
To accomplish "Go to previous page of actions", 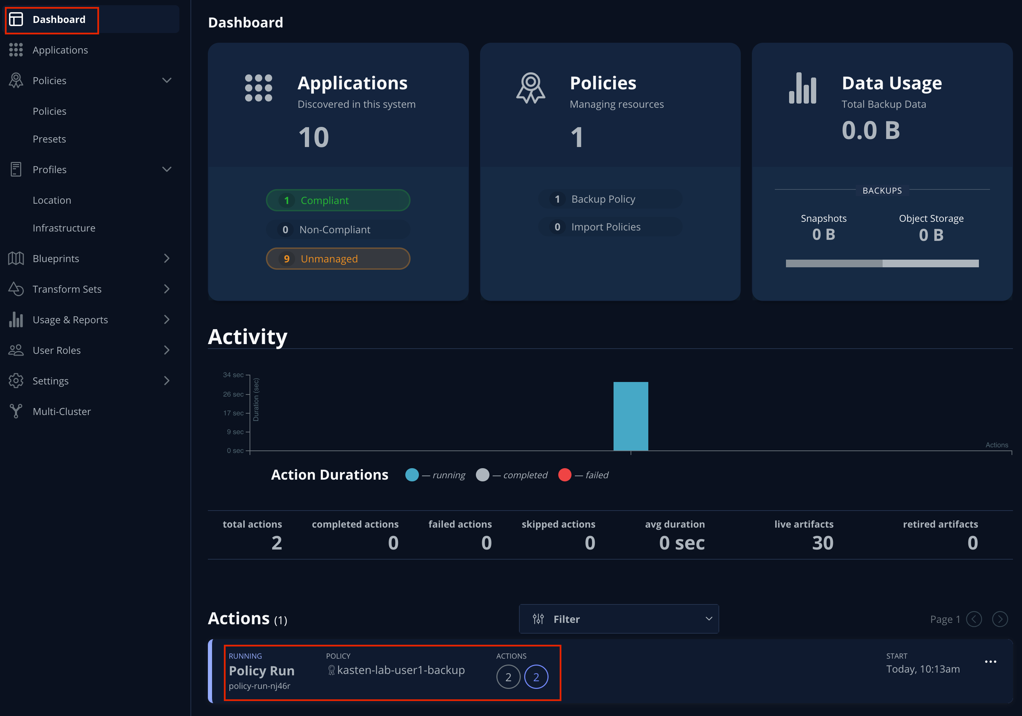I will pyautogui.click(x=974, y=619).
